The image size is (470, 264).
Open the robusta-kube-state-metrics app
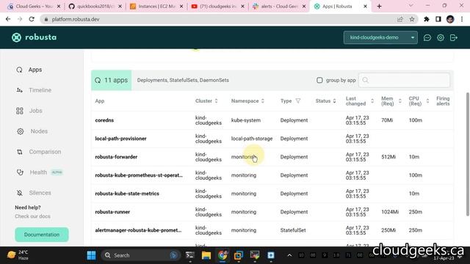click(127, 194)
